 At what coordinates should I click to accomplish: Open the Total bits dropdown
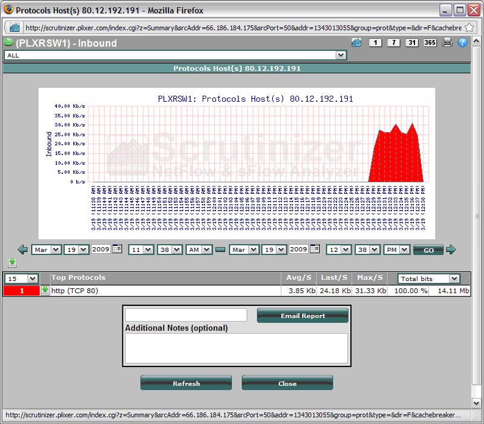(x=429, y=279)
